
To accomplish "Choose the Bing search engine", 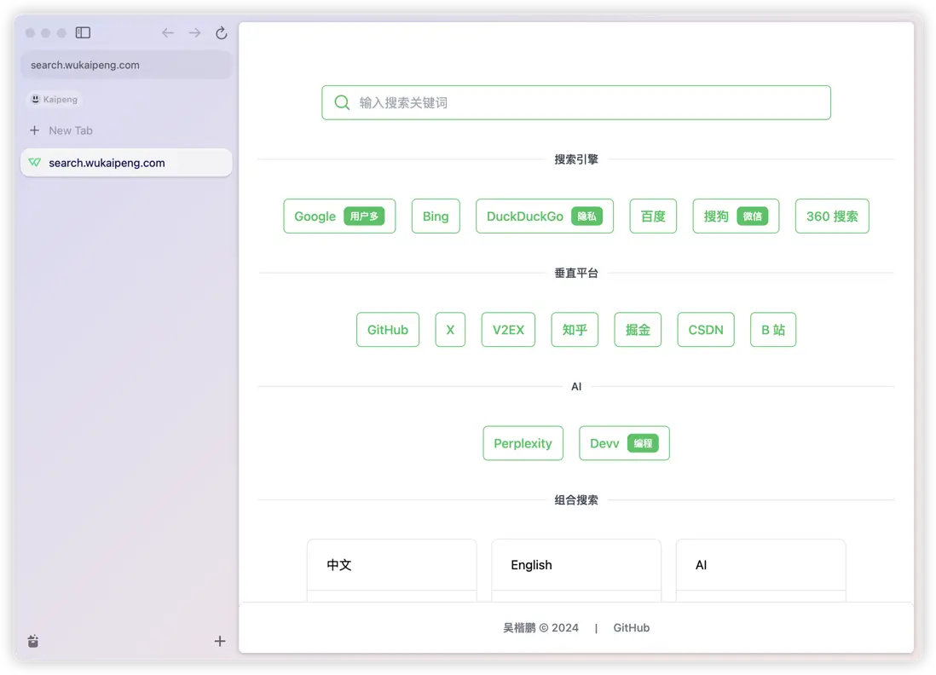I will 436,216.
